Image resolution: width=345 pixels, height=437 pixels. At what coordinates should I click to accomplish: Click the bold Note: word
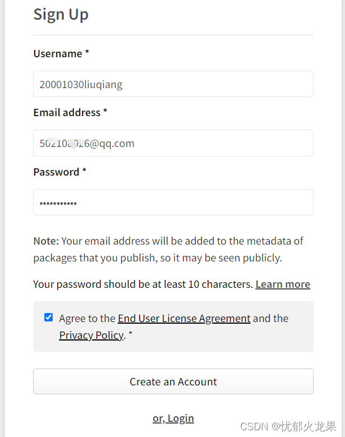pyautogui.click(x=46, y=241)
